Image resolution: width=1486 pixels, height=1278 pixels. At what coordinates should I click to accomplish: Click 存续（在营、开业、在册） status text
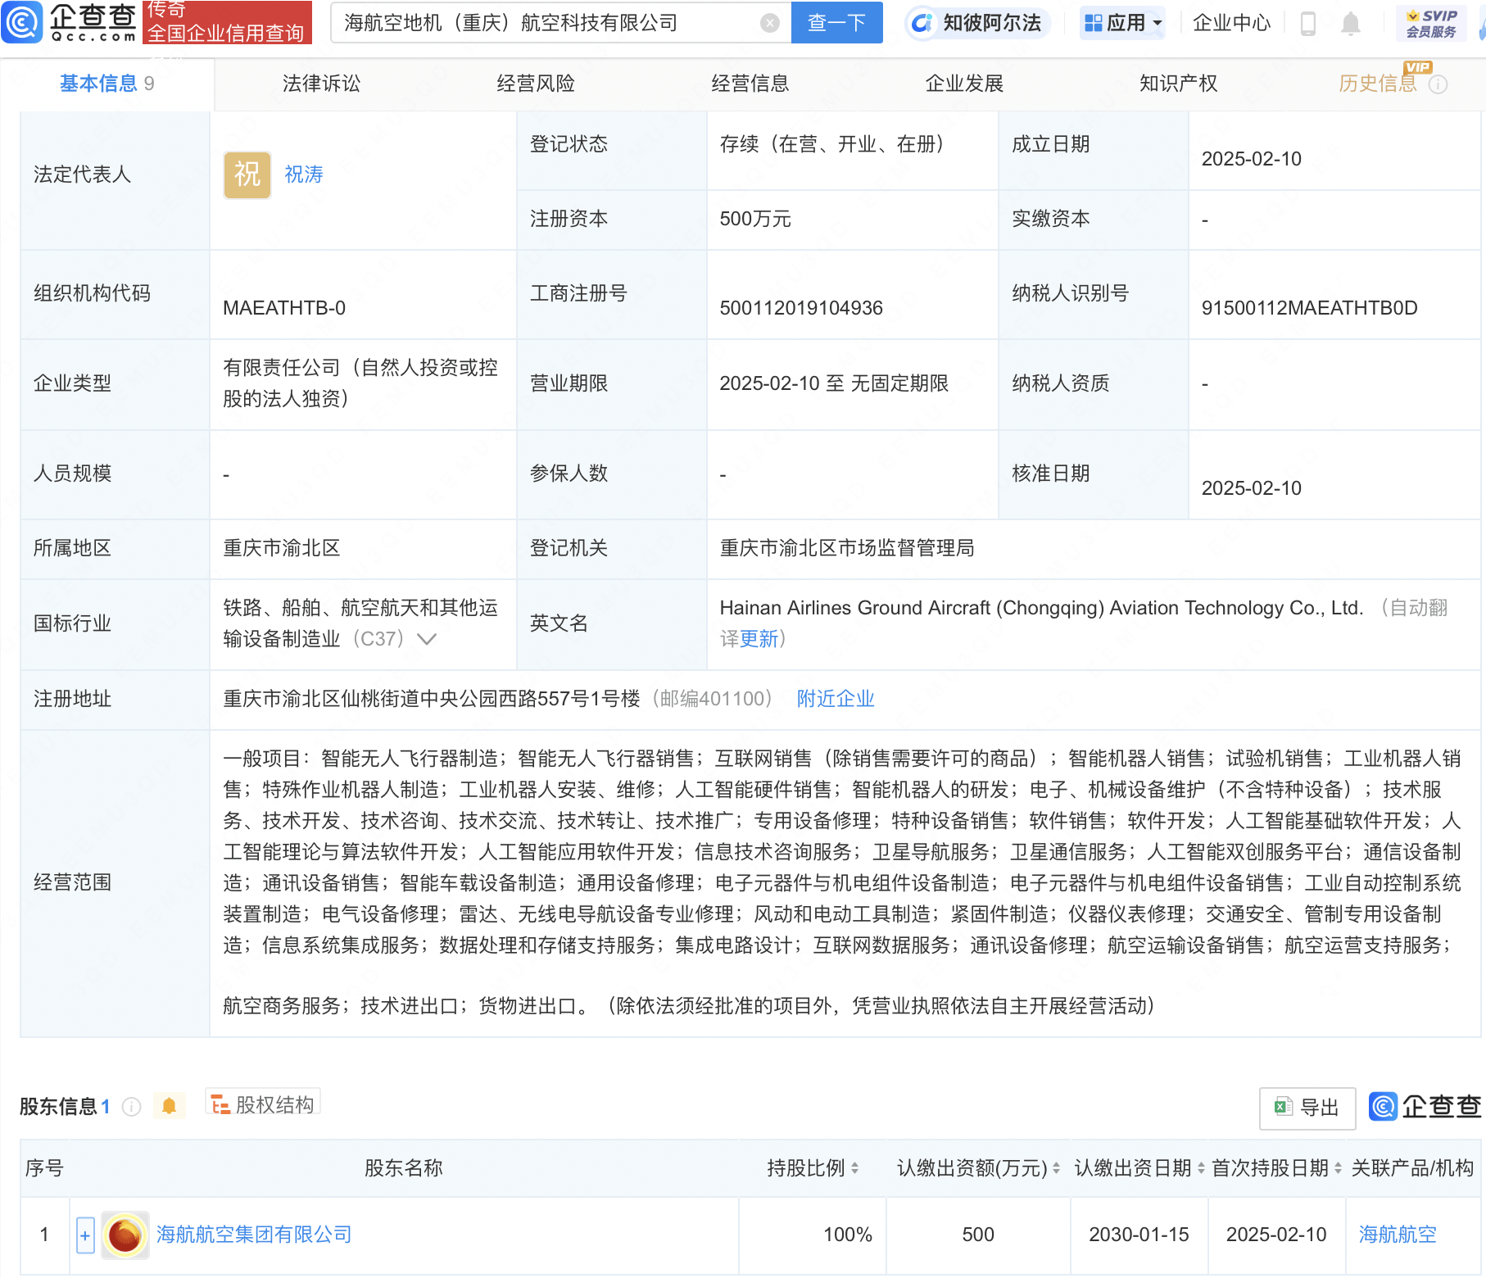[836, 144]
